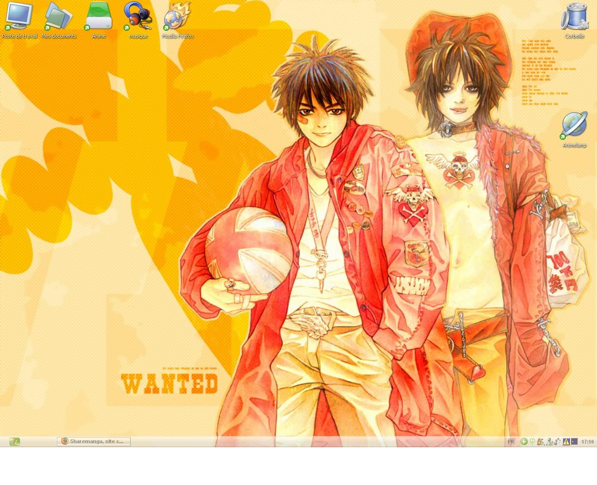This screenshot has width=597, height=485.
Task: Click the yellow warning triangle tray icon
Action: pyautogui.click(x=566, y=442)
